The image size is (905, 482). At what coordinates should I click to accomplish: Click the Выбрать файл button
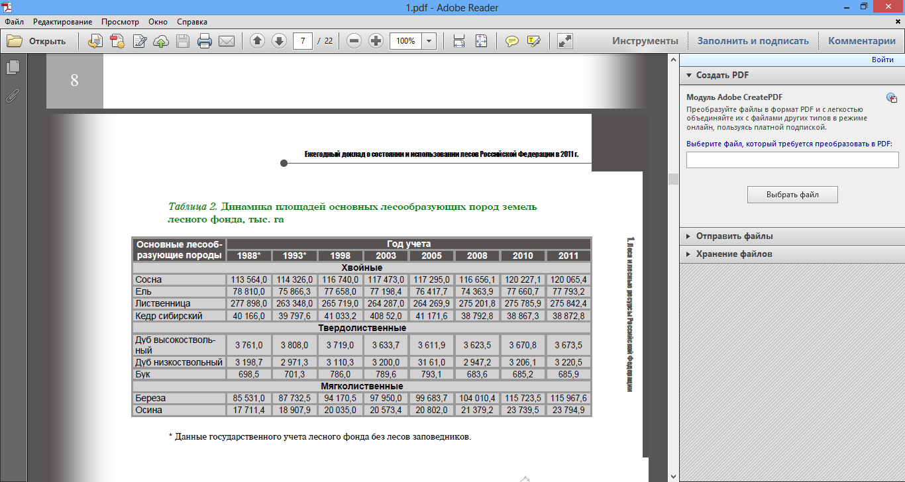792,195
